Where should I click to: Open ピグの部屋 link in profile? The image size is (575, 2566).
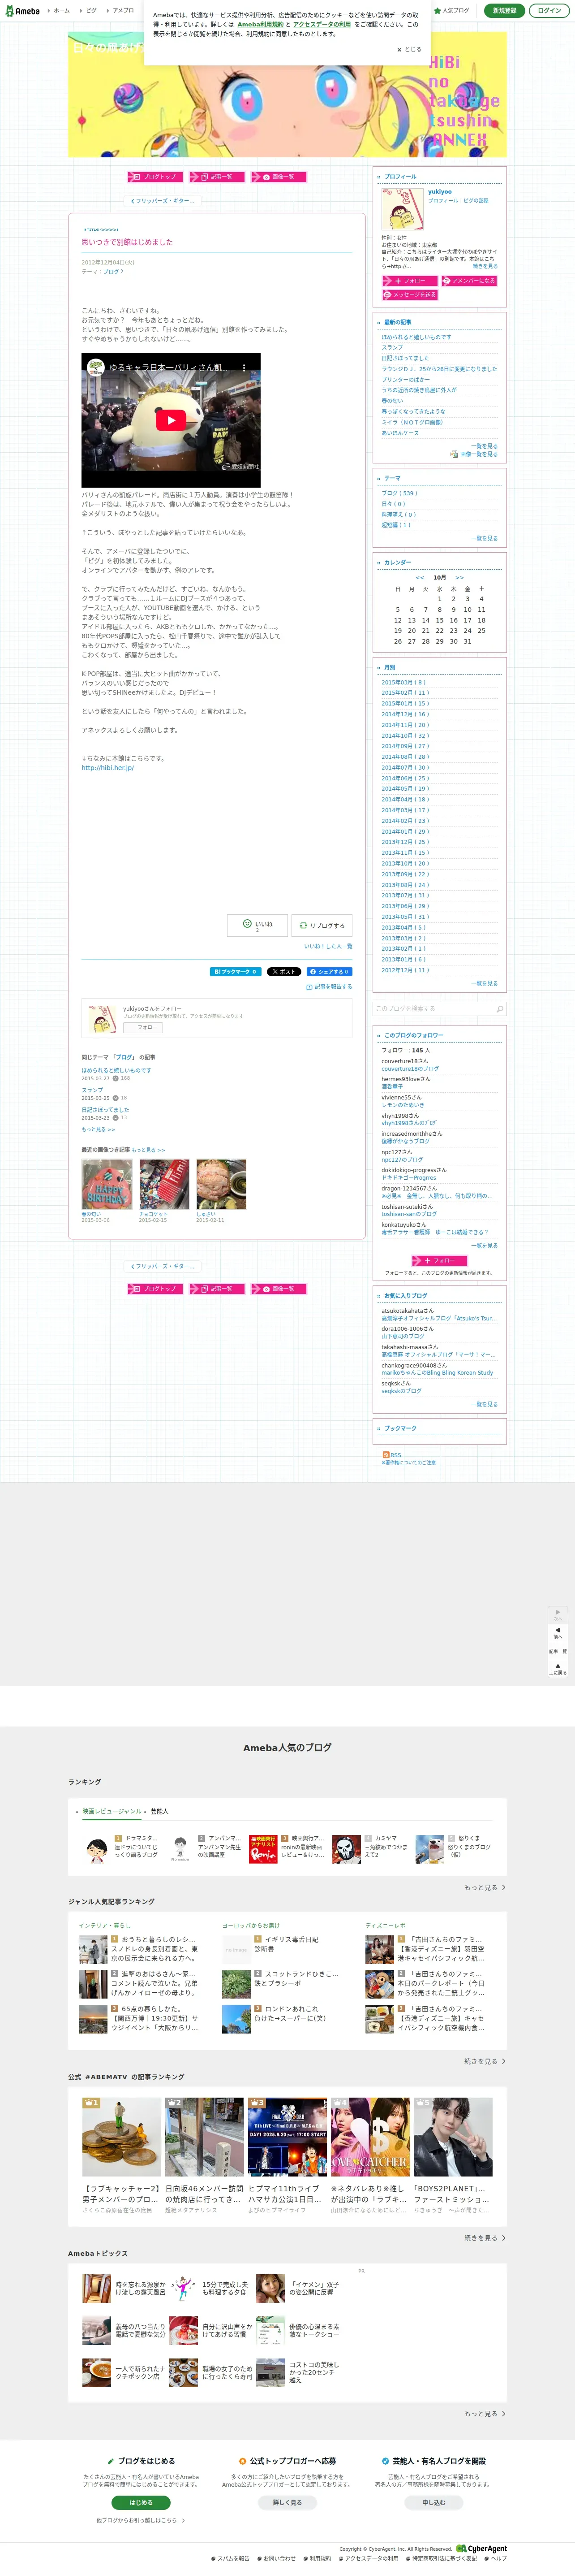(476, 200)
